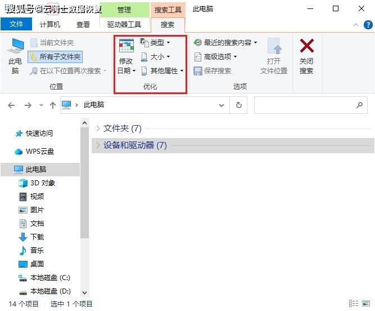
Task: Click the red X 关闭搜索 button
Action: pos(306,56)
